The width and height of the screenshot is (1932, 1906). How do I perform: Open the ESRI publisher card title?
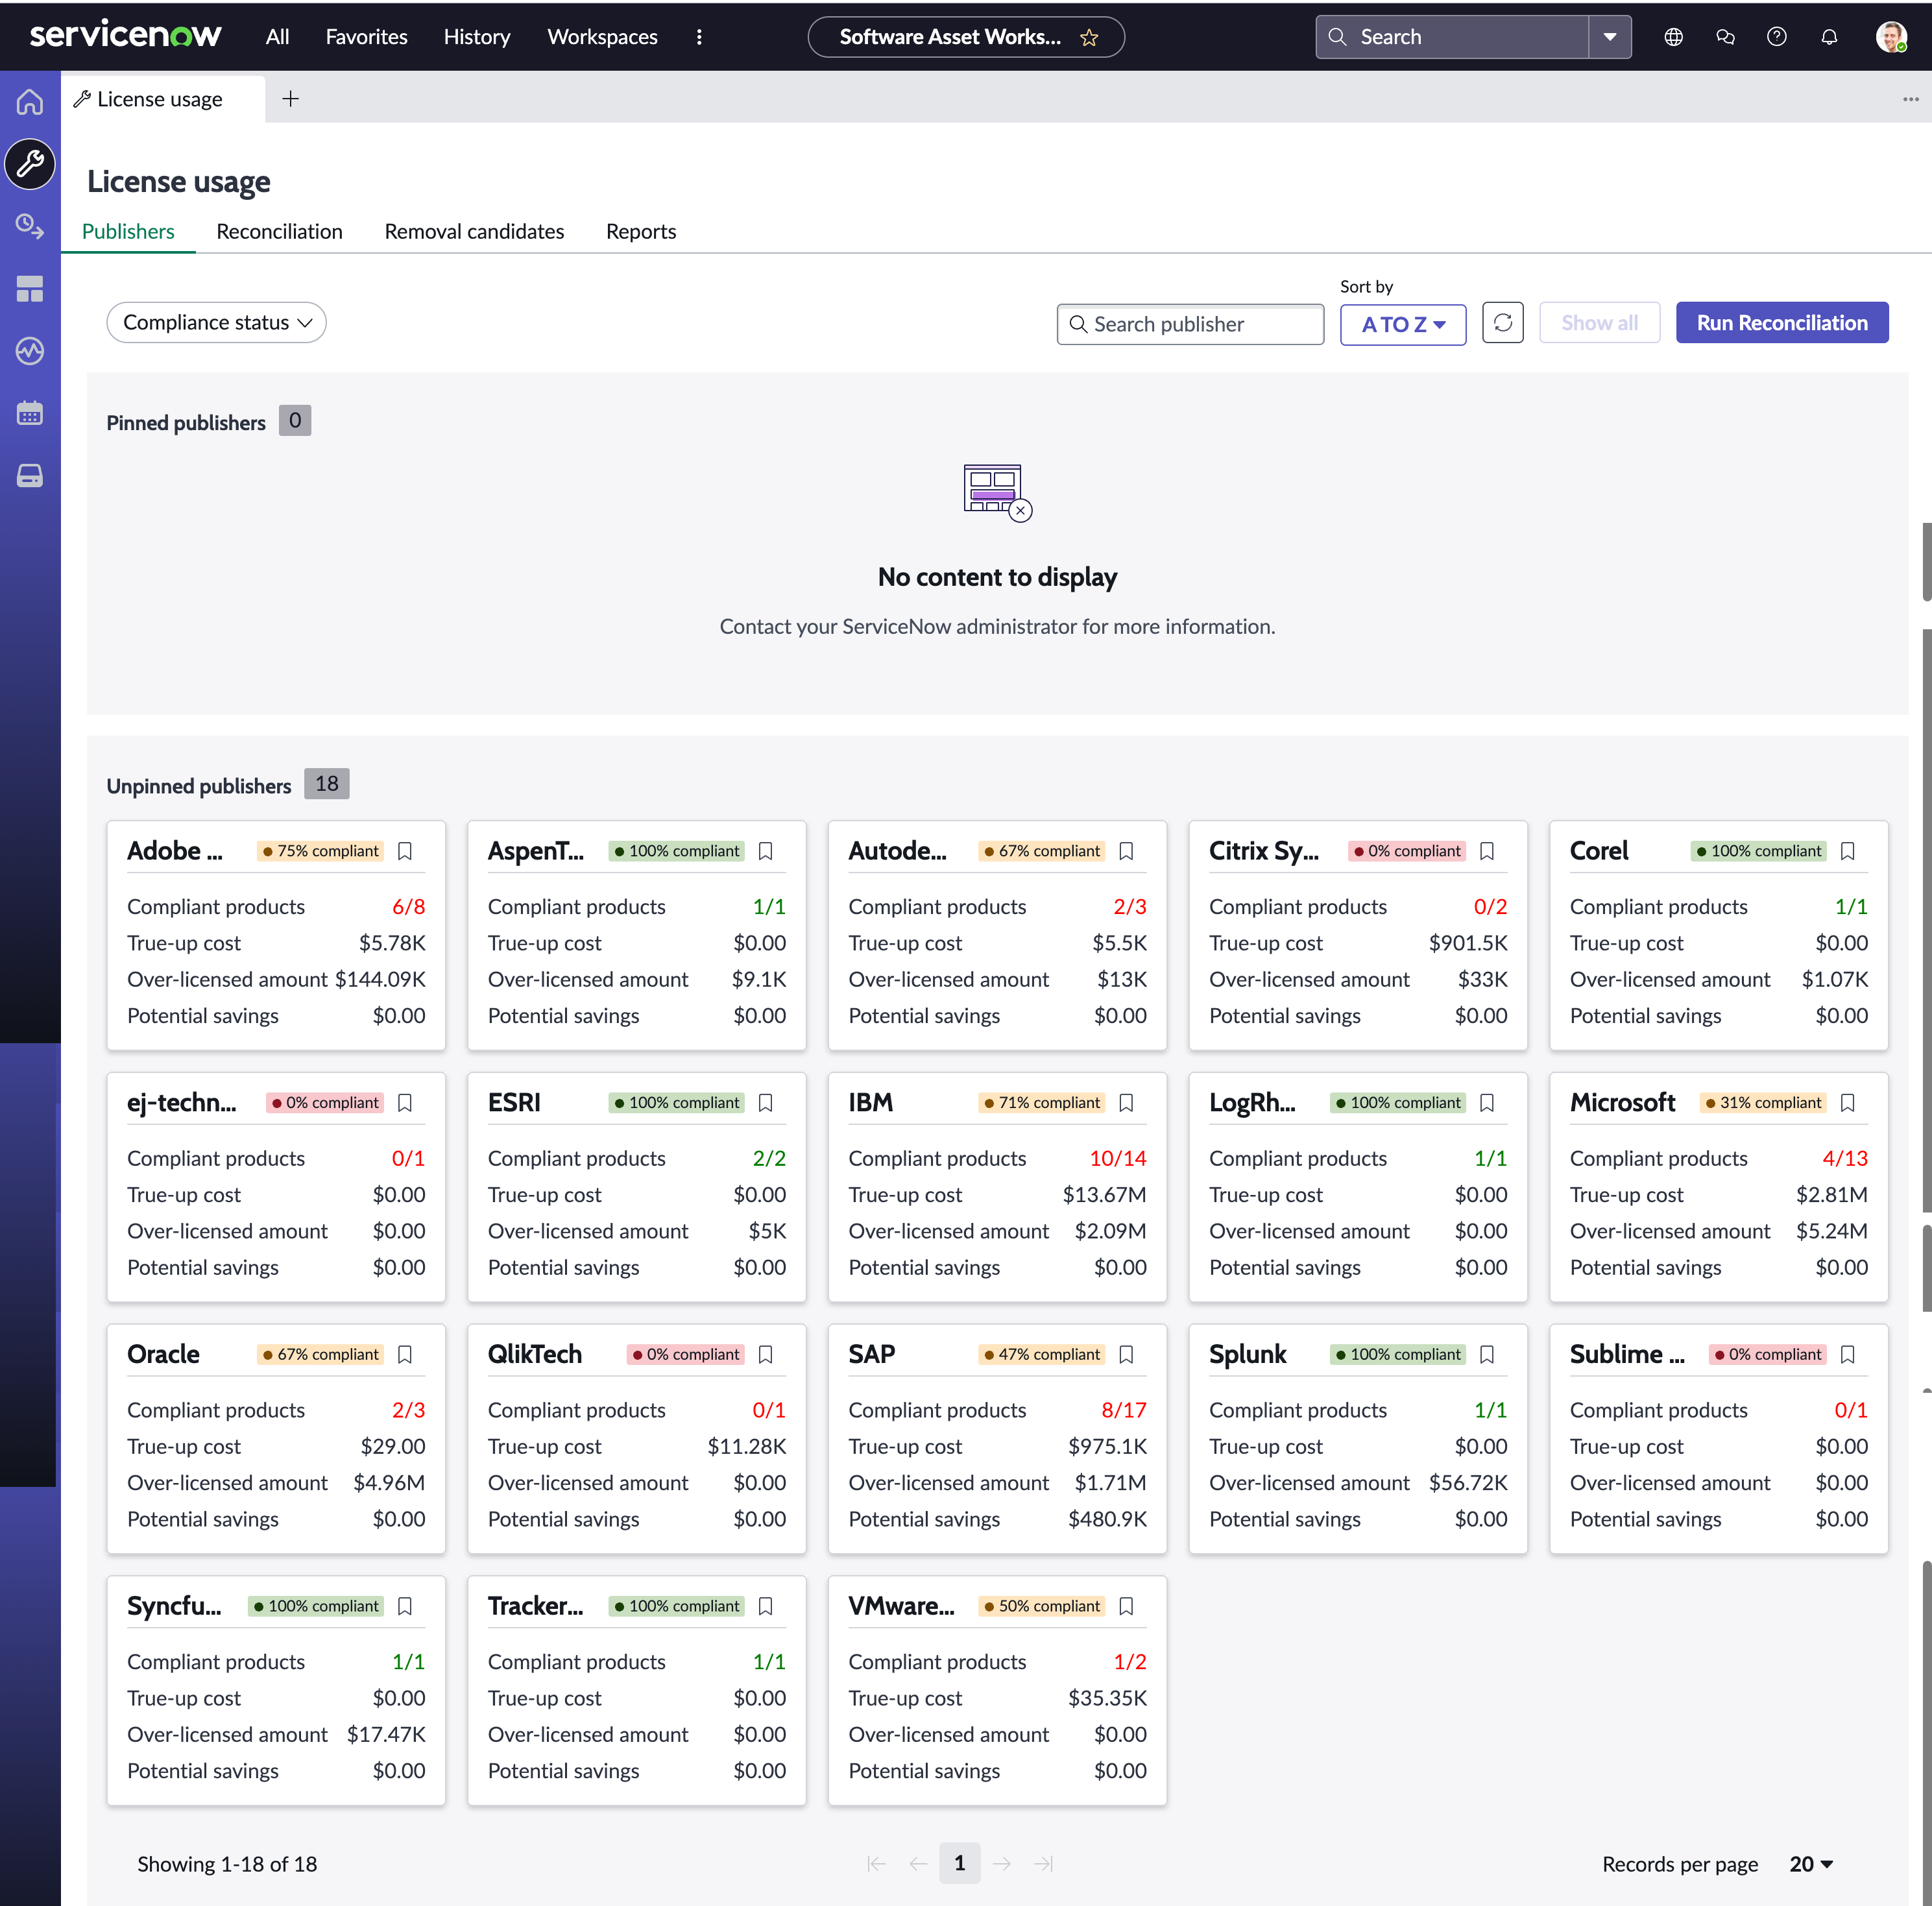point(514,1102)
